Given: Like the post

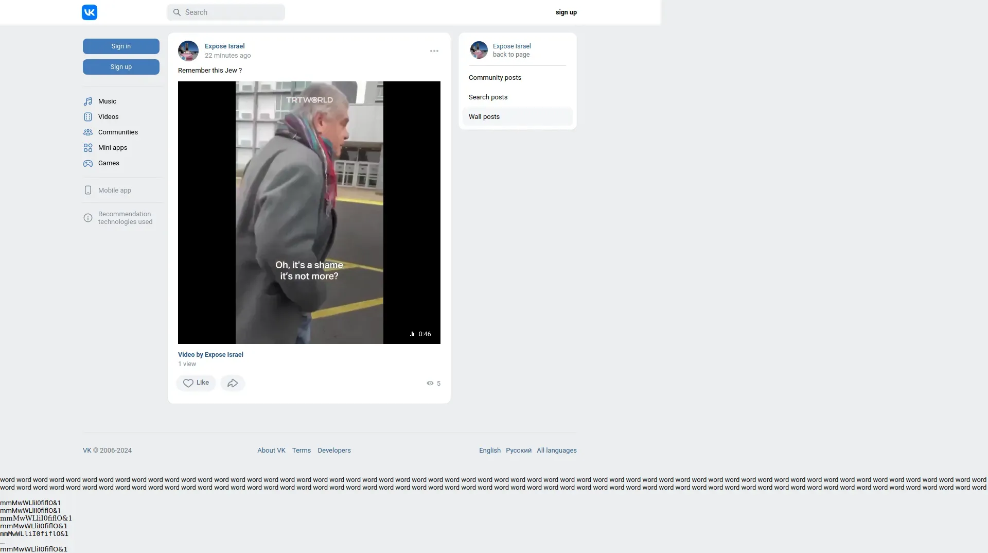Looking at the screenshot, I should 196,383.
